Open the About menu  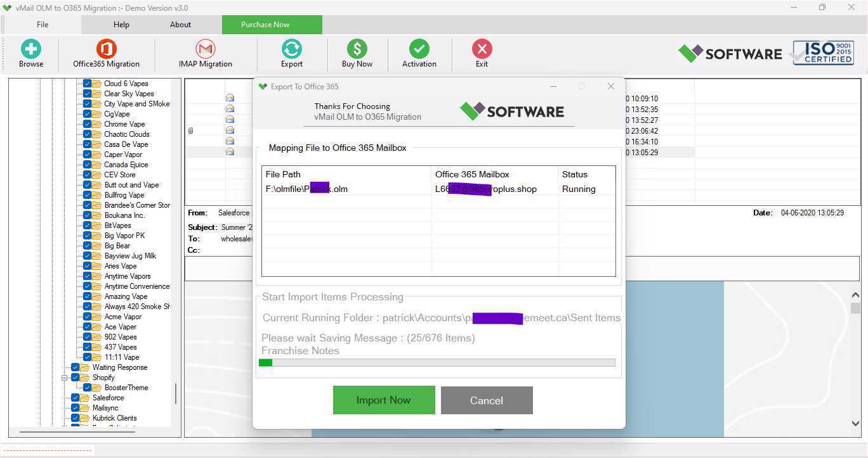(180, 25)
